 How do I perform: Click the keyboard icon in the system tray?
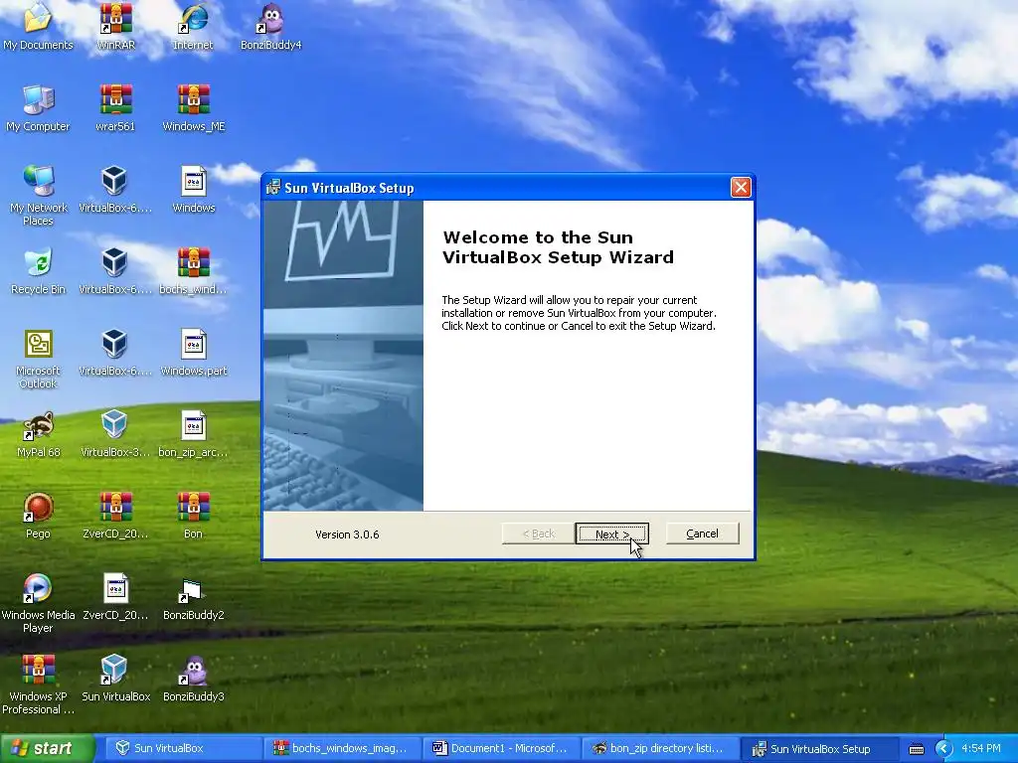tap(916, 749)
